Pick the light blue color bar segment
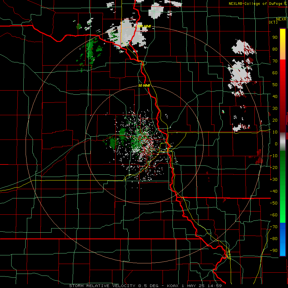Screen dimensions: 288x288 [283, 249]
